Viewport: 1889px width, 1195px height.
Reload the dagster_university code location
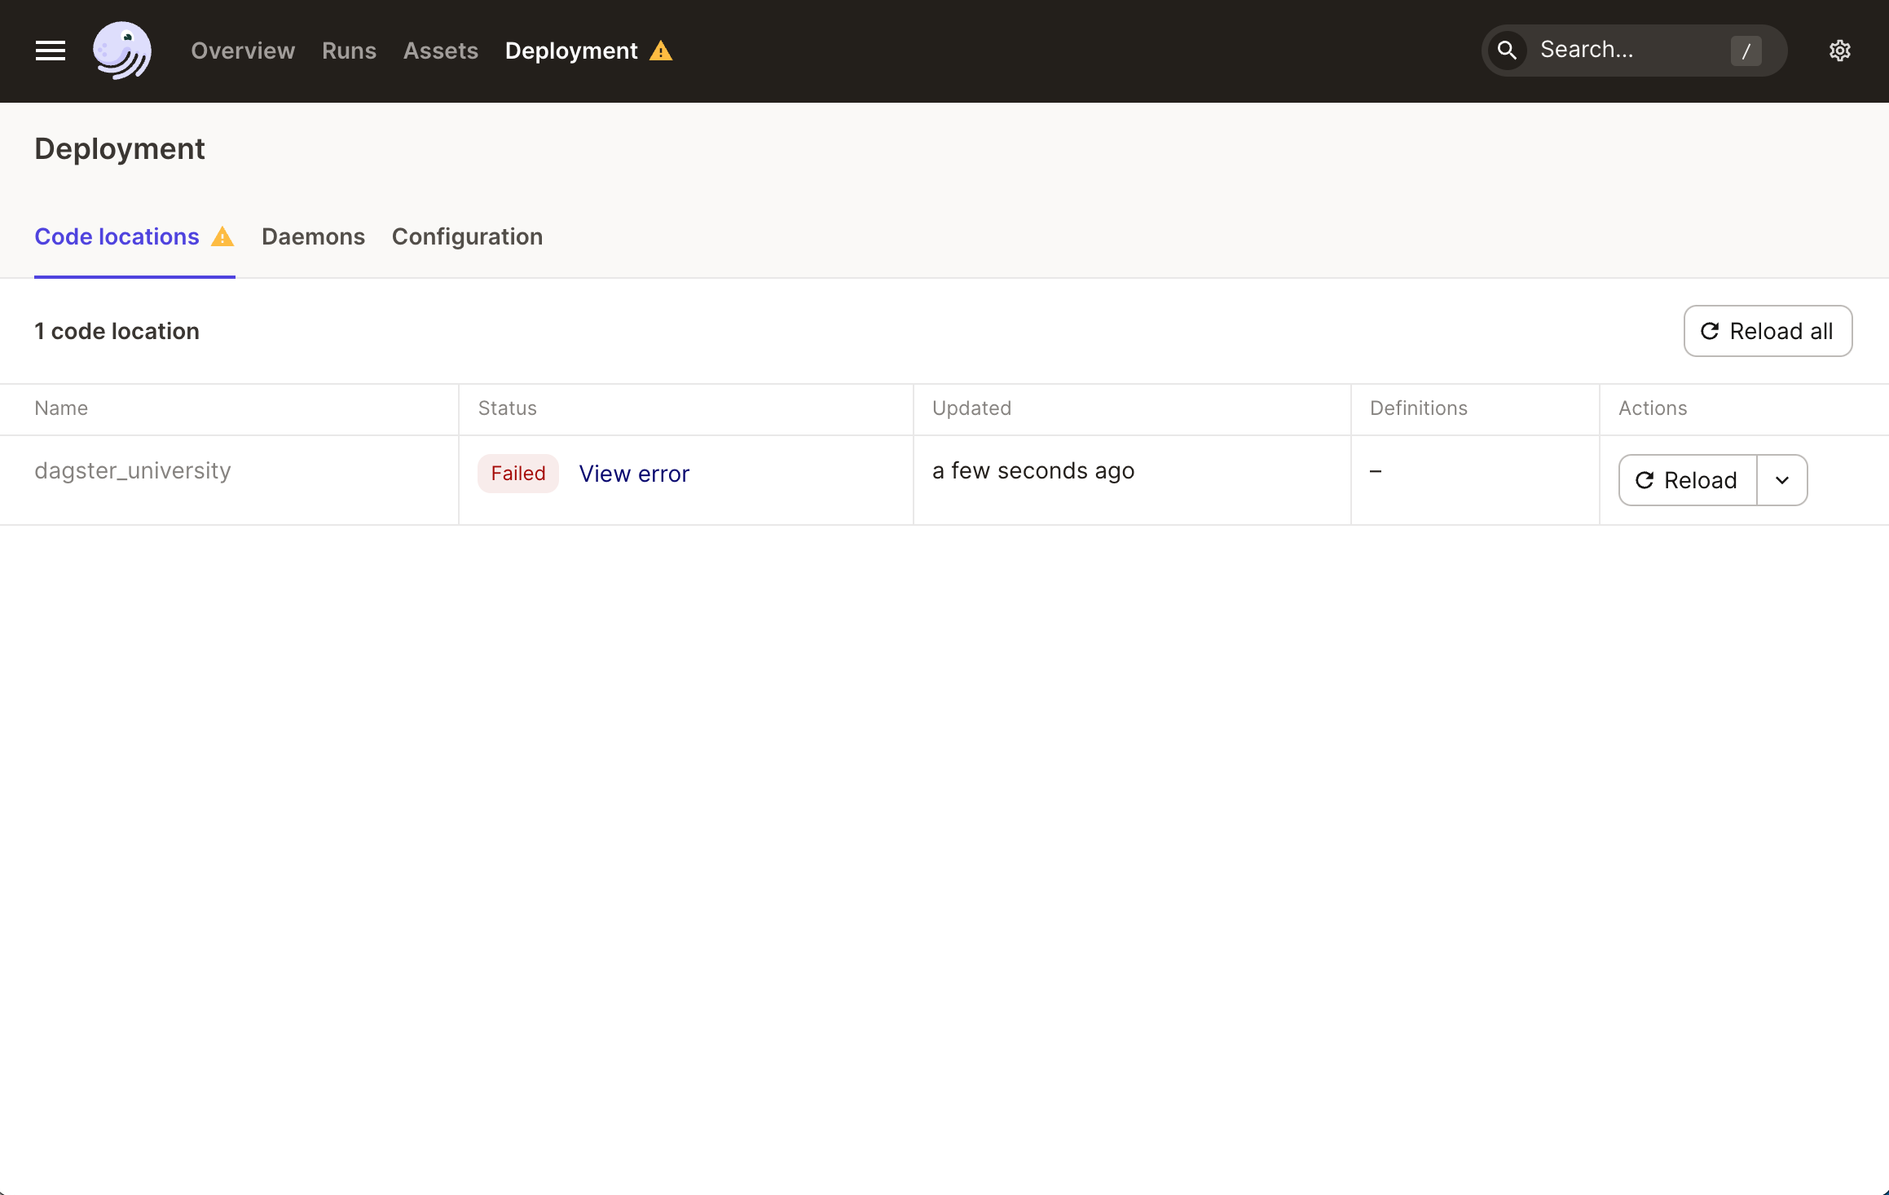click(x=1688, y=480)
